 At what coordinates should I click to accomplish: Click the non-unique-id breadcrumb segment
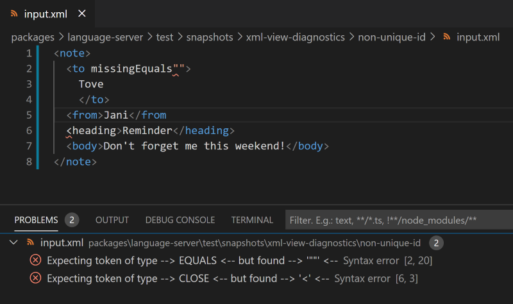point(392,37)
